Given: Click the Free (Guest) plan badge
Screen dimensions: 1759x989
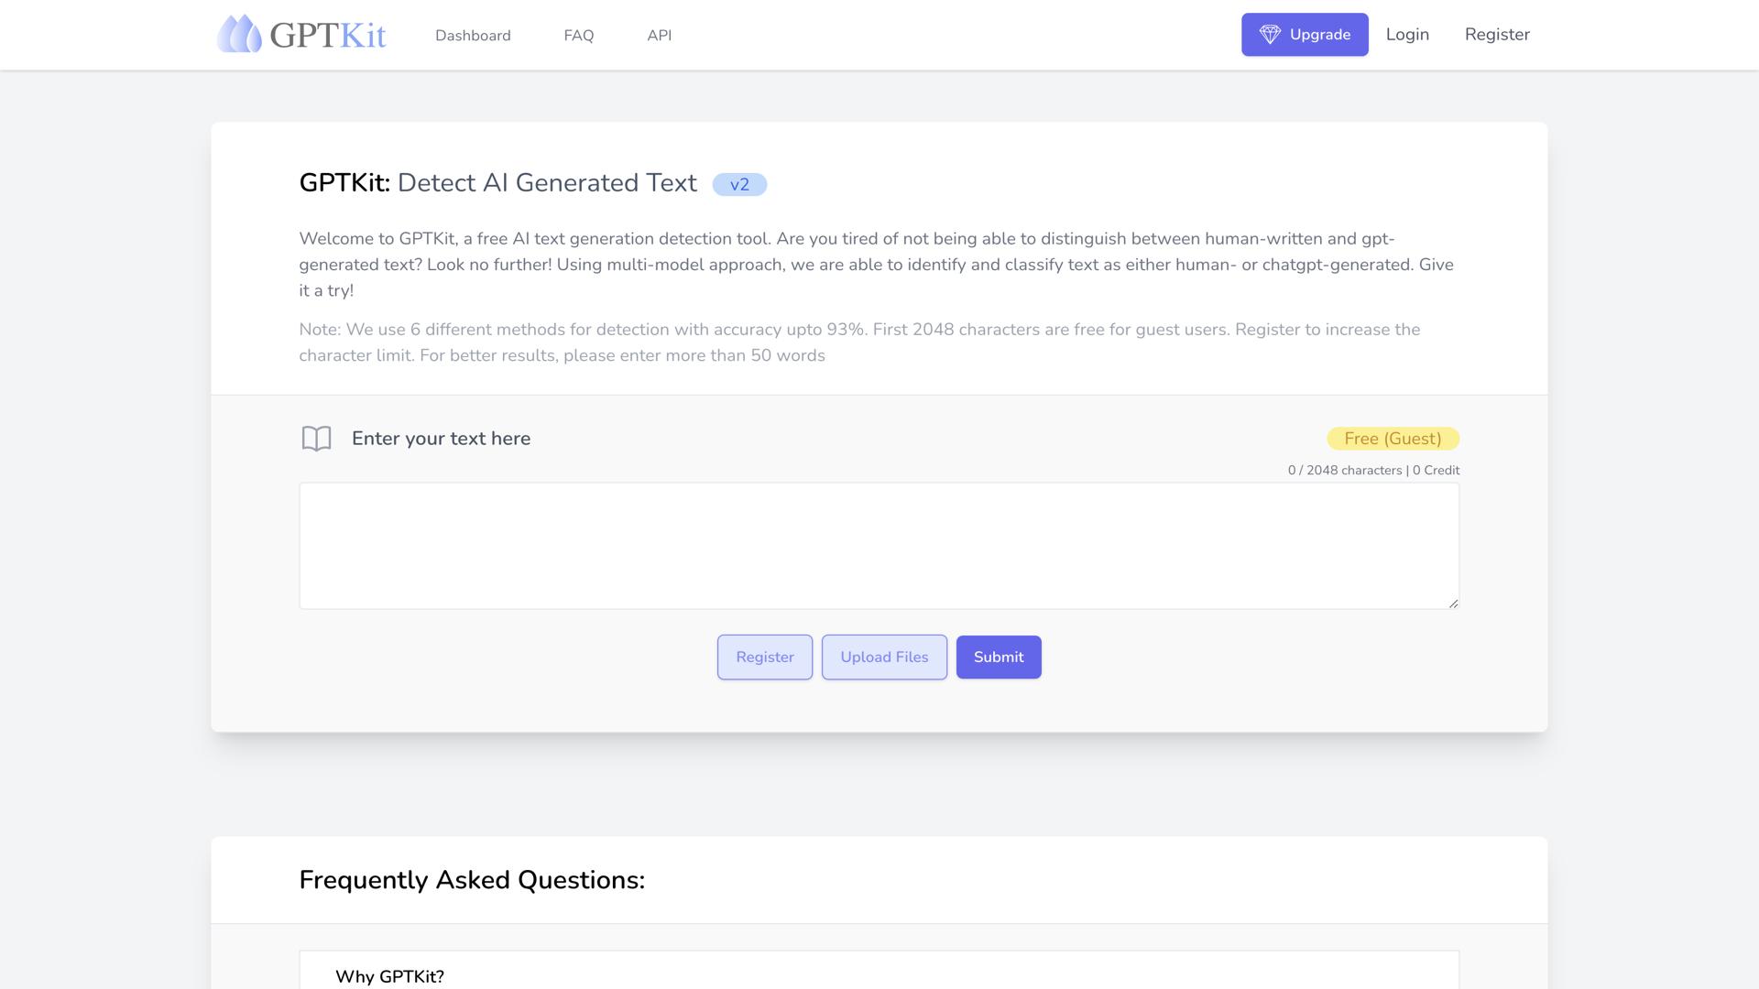Looking at the screenshot, I should click(x=1392, y=438).
